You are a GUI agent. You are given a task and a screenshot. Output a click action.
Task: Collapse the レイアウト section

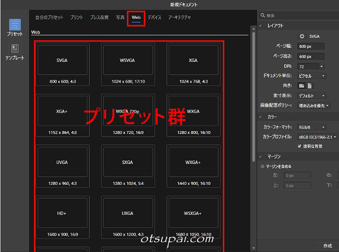pyautogui.click(x=262, y=26)
